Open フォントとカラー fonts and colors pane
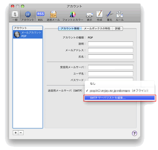 73,16
